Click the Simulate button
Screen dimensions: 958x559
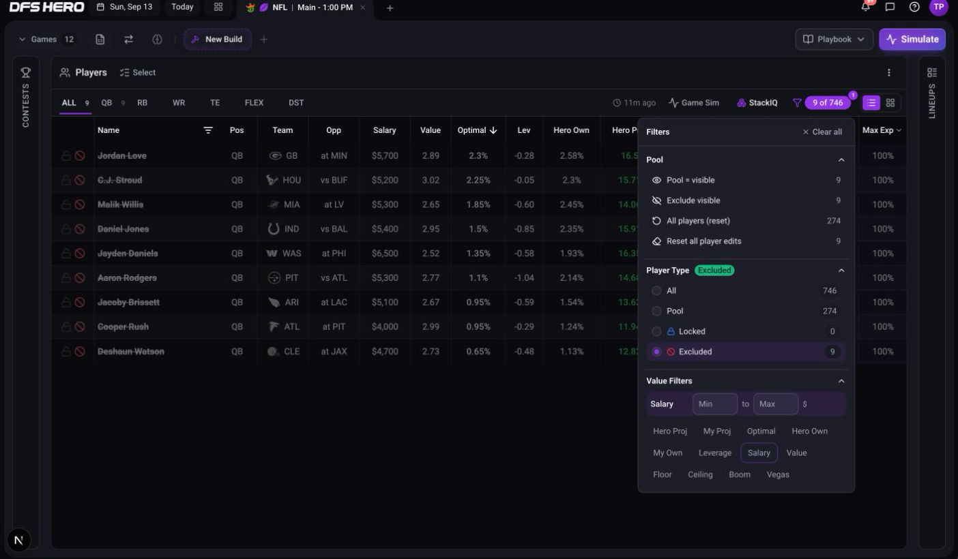pos(912,40)
